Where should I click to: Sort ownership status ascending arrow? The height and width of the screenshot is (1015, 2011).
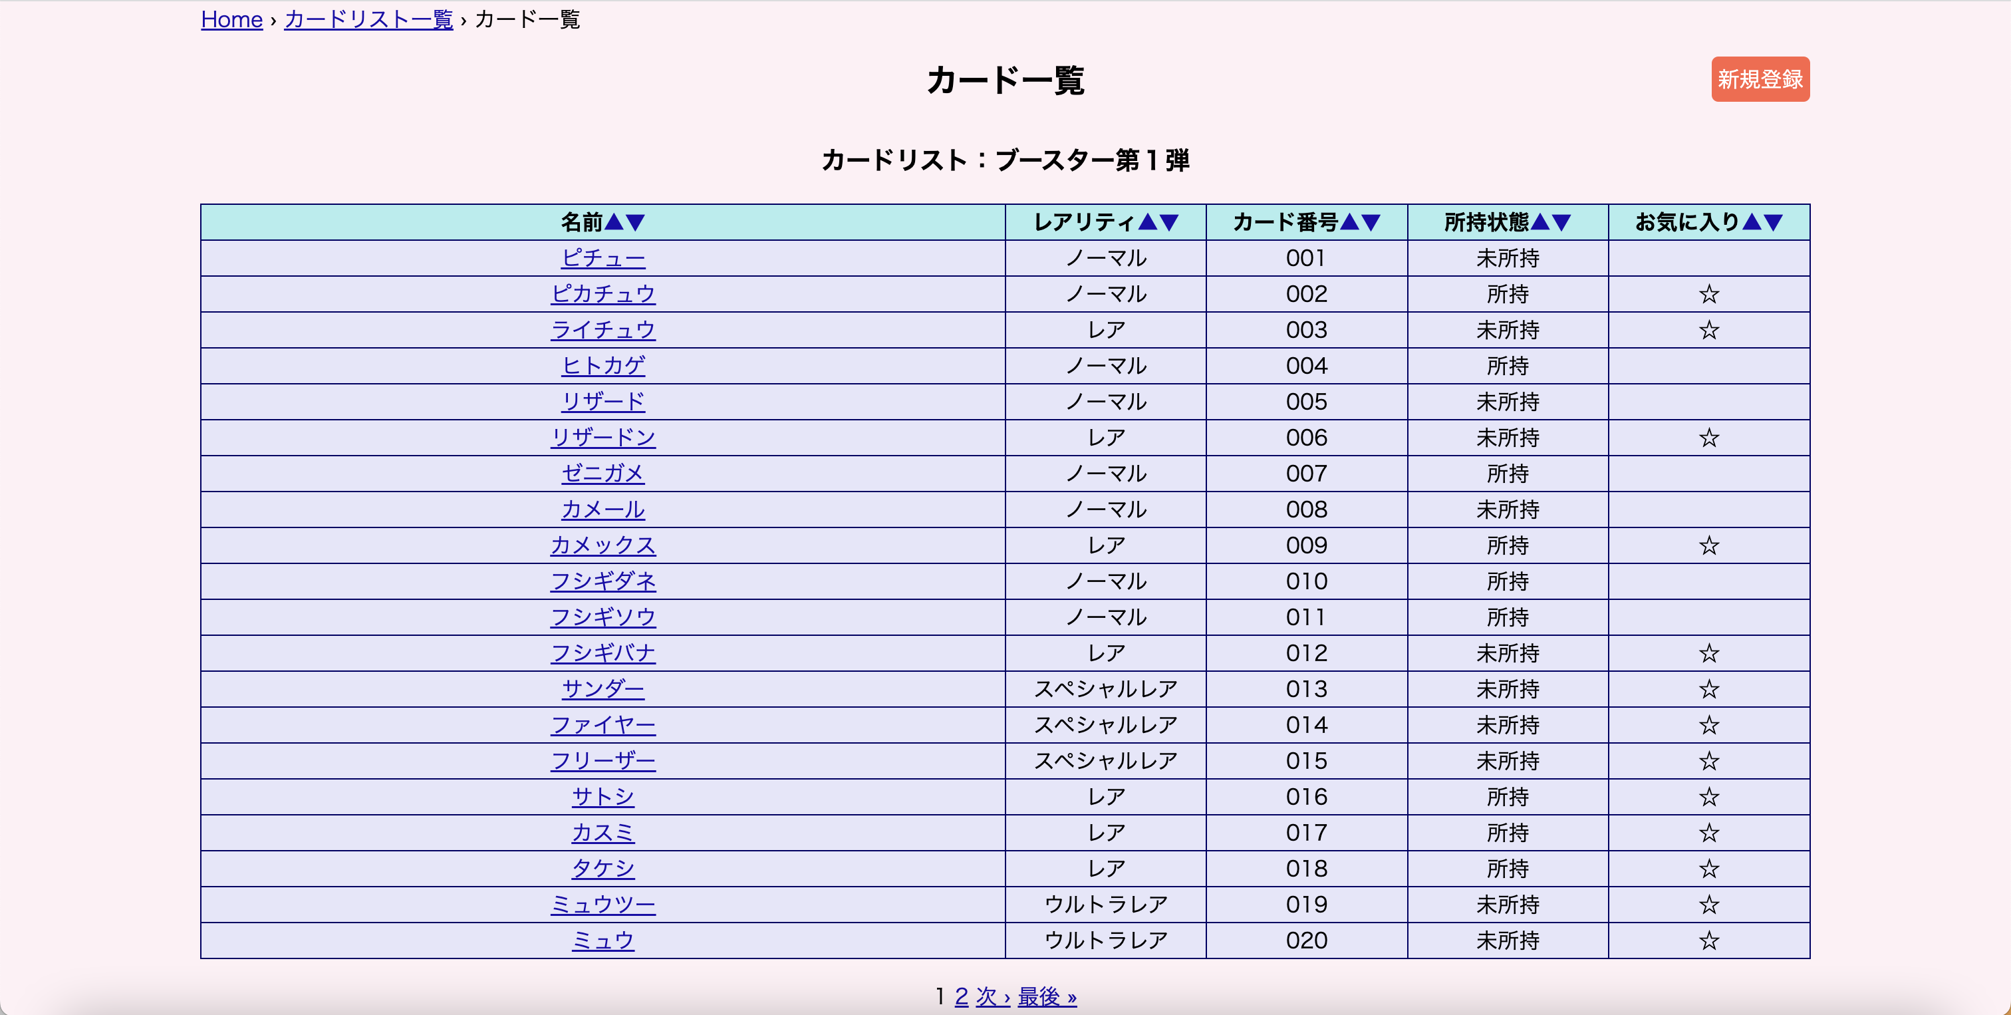(x=1540, y=223)
